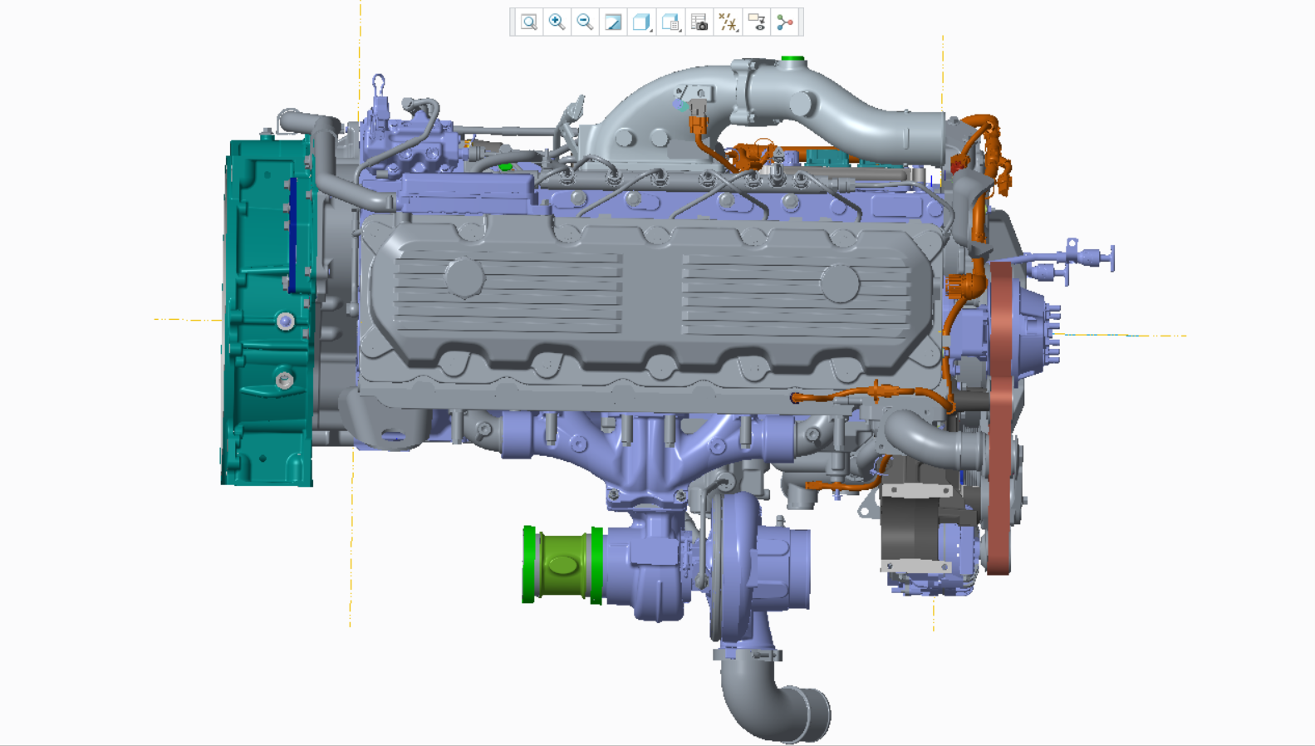Click the Refit zoom-to-fit icon
This screenshot has height=746, width=1315.
pos(529,22)
